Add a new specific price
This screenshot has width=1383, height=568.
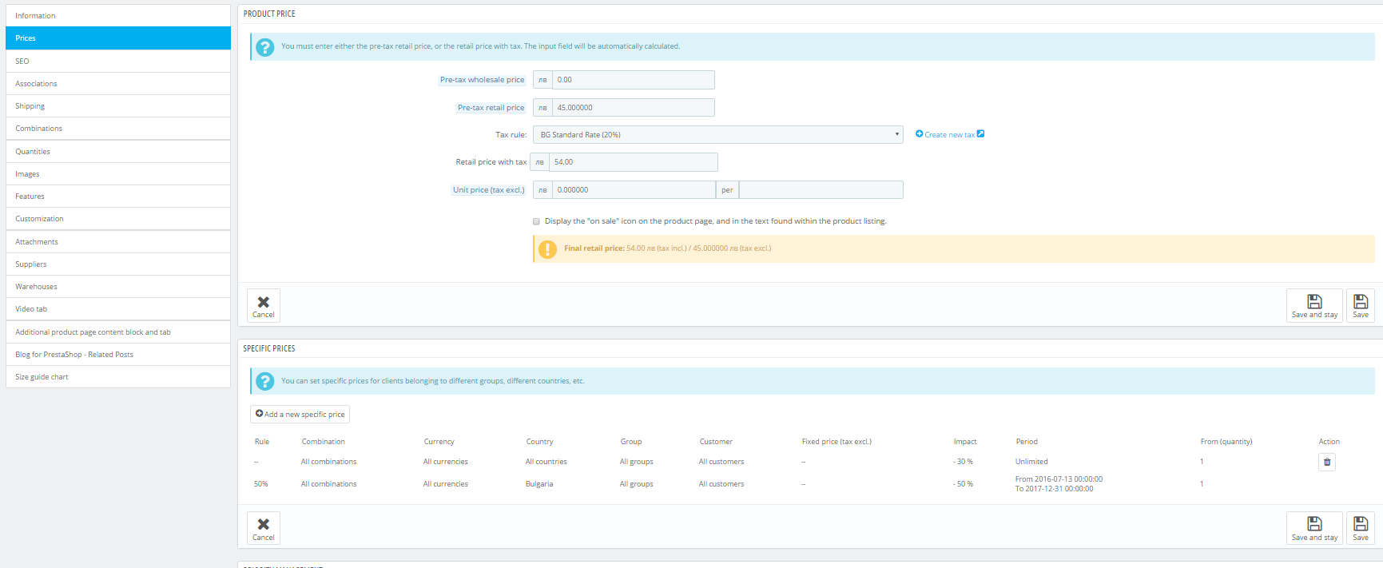point(300,414)
